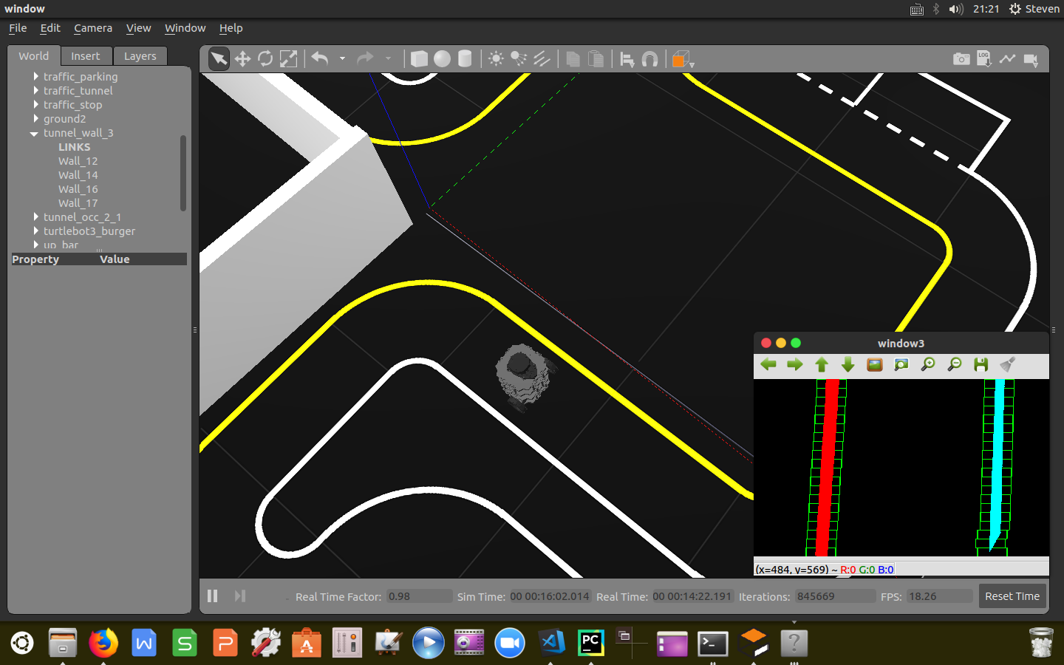1064x665 pixels.
Task: Open the log data recorder
Action: click(x=984, y=59)
